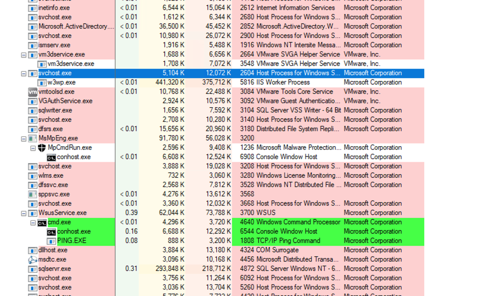
Task: Click the sppsvc.exe process icon
Action: click(x=33, y=195)
